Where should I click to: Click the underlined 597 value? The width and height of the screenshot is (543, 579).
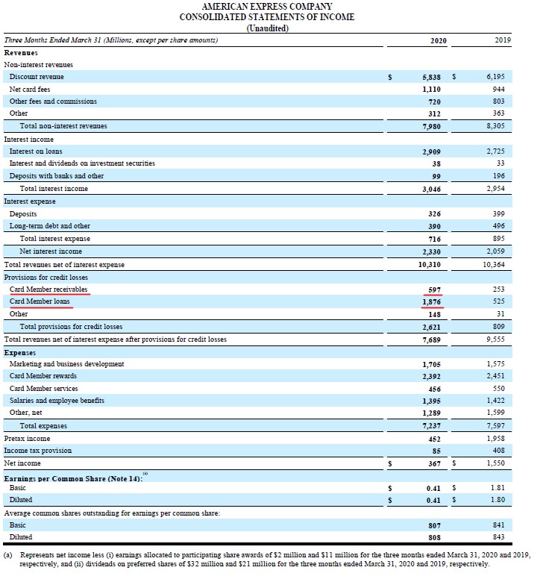click(434, 289)
